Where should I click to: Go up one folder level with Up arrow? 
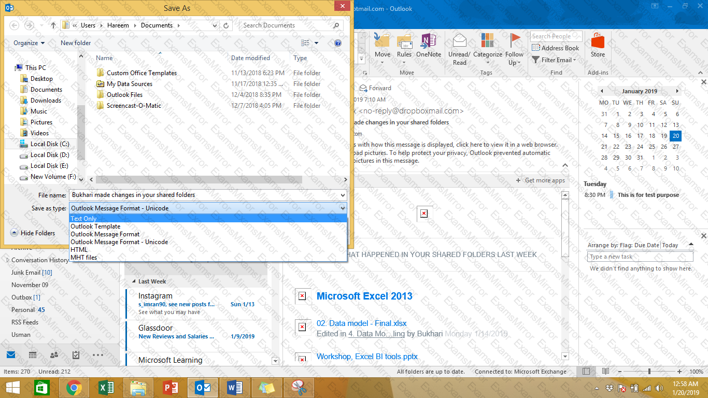click(53, 25)
